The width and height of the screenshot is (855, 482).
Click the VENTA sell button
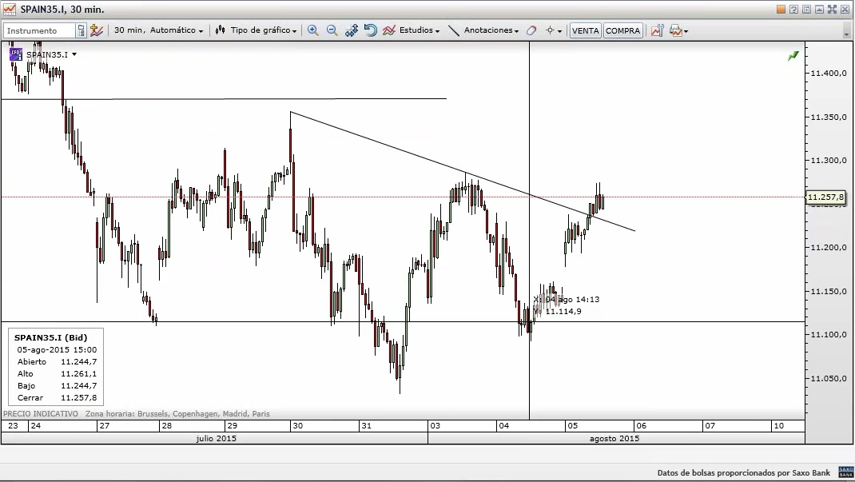pos(585,30)
